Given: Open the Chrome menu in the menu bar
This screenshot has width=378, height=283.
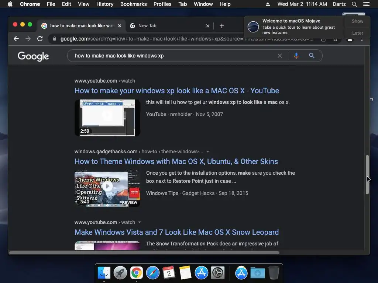Looking at the screenshot, I should click(30, 4).
